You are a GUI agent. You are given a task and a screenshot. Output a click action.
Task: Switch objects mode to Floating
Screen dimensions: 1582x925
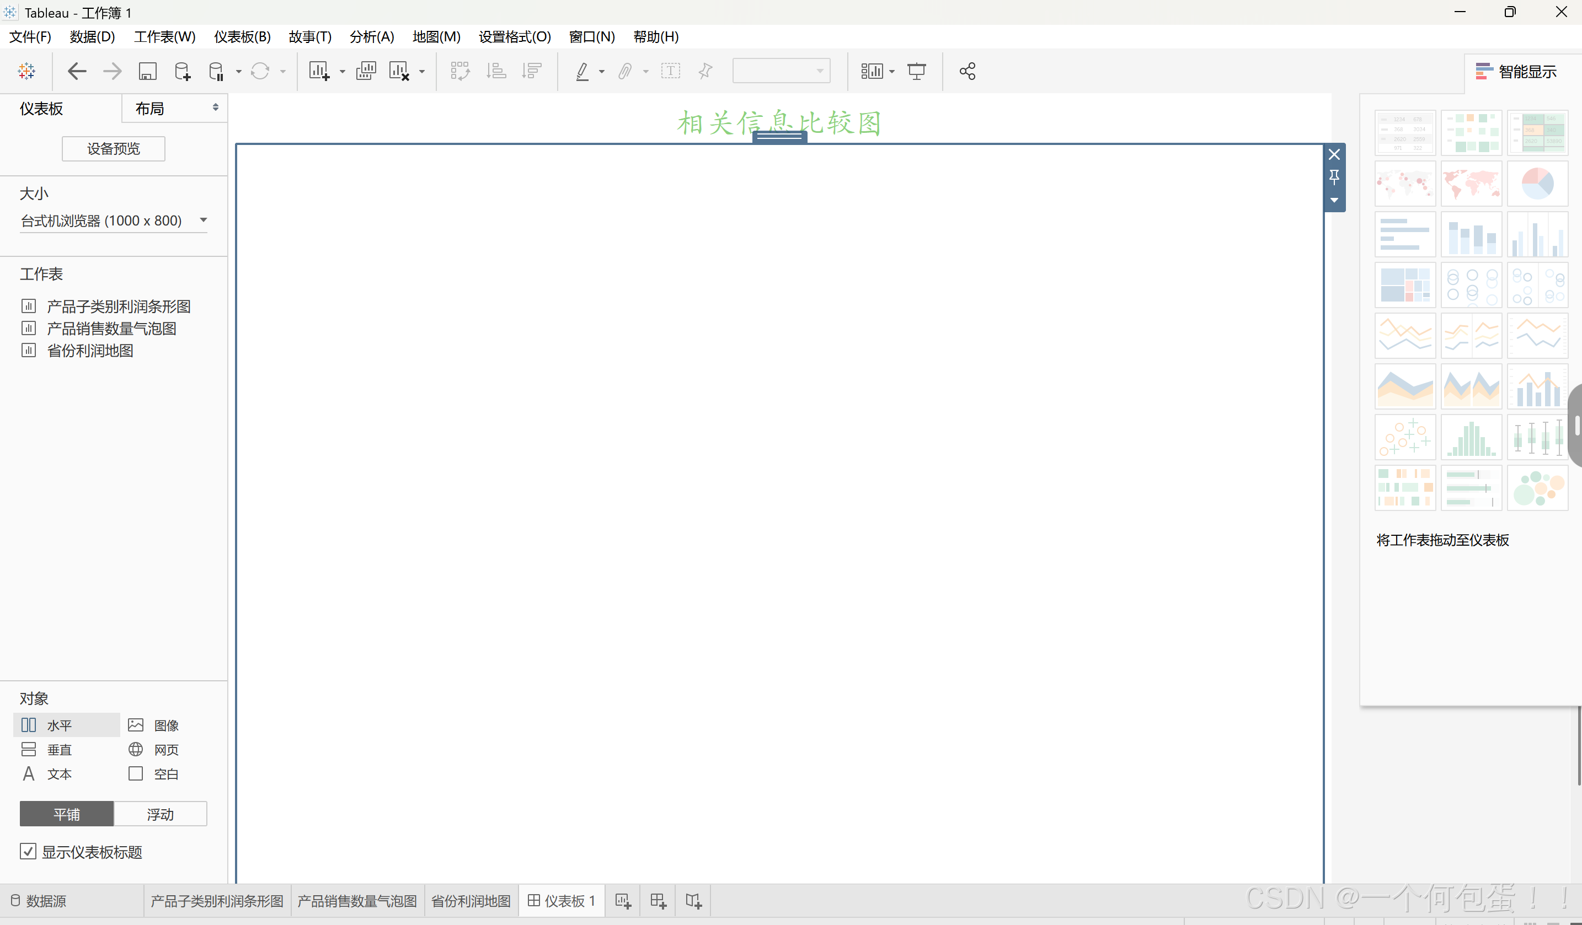pyautogui.click(x=160, y=814)
